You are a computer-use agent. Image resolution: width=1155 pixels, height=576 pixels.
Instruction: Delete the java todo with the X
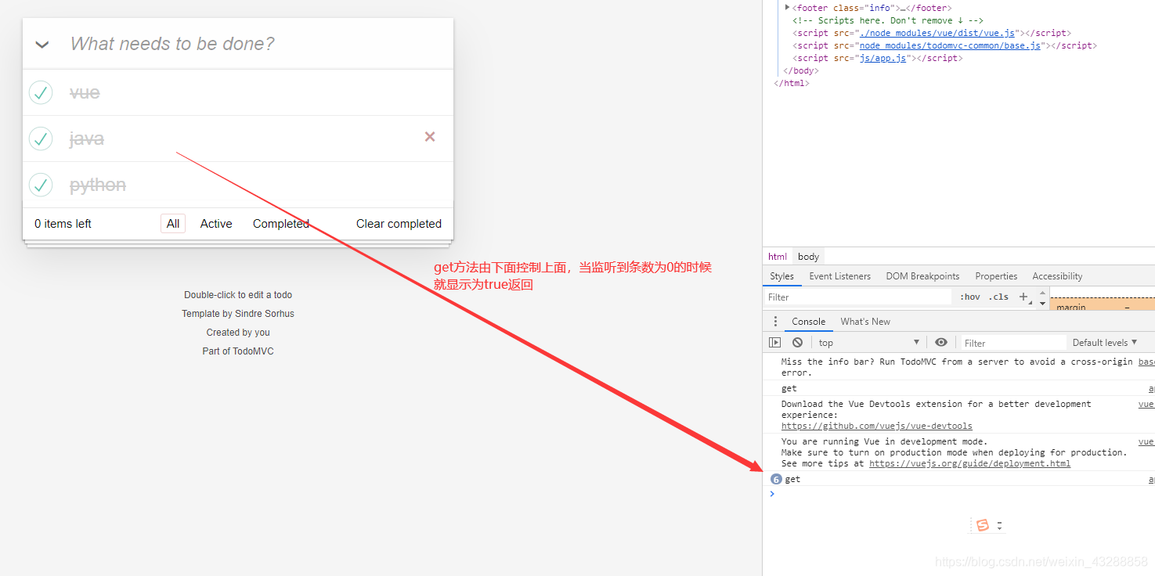[x=430, y=137]
